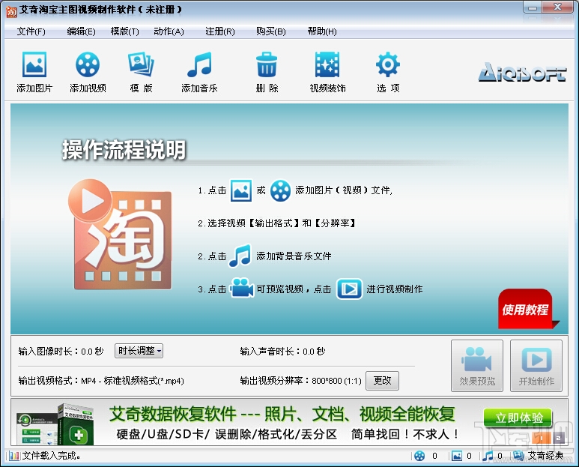Click the 添加图片 toolbar icon

[34, 64]
